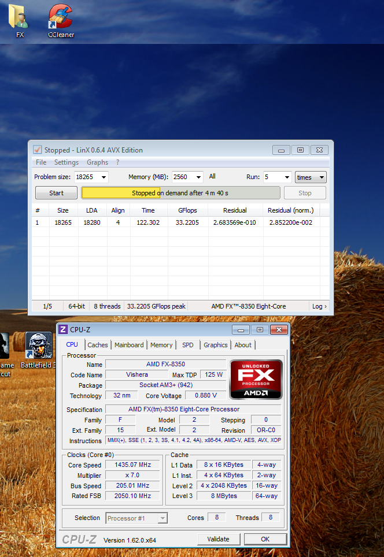Viewport: 384px width, 557px height.
Task: Open the Battlefield 3 desktop shortcut
Action: click(39, 350)
